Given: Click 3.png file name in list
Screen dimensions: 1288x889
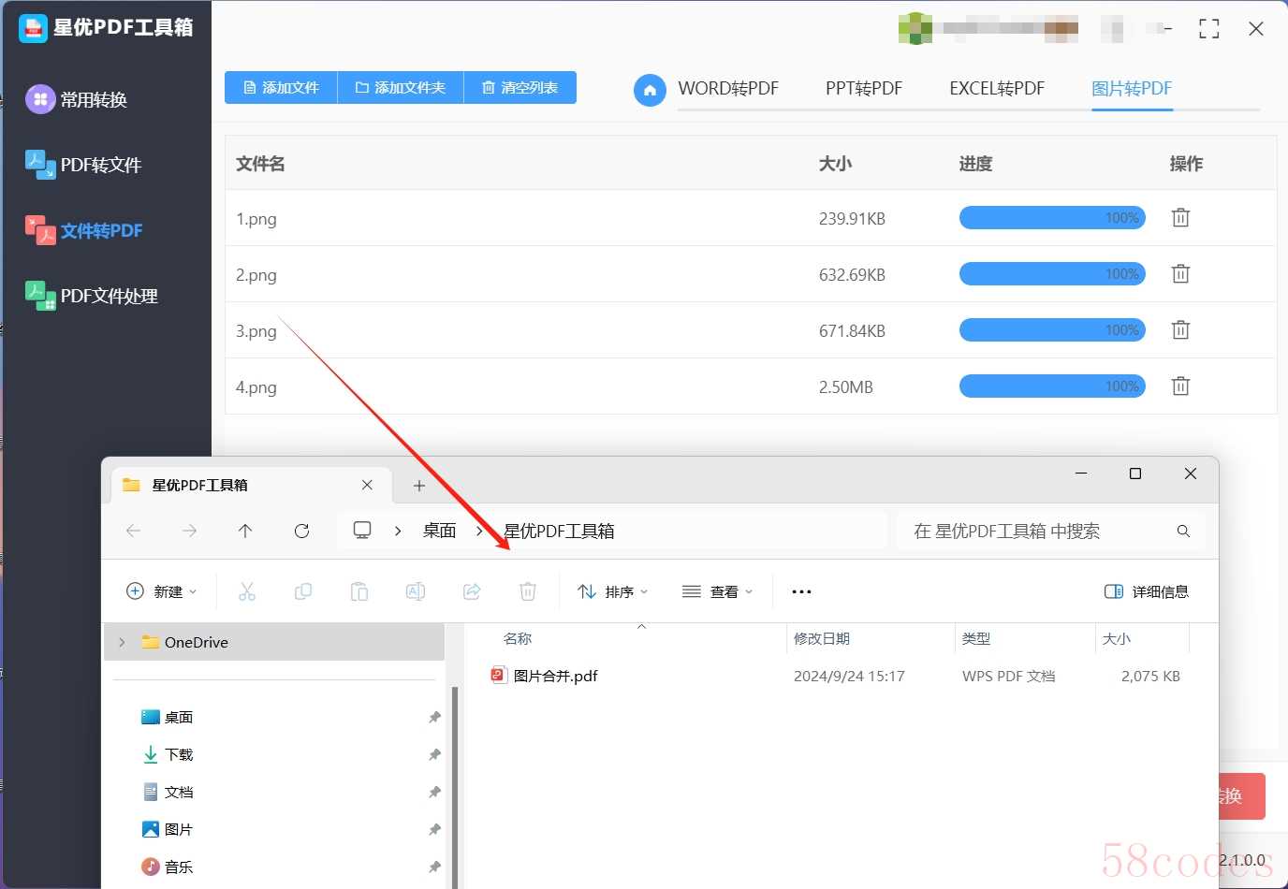Looking at the screenshot, I should tap(256, 330).
